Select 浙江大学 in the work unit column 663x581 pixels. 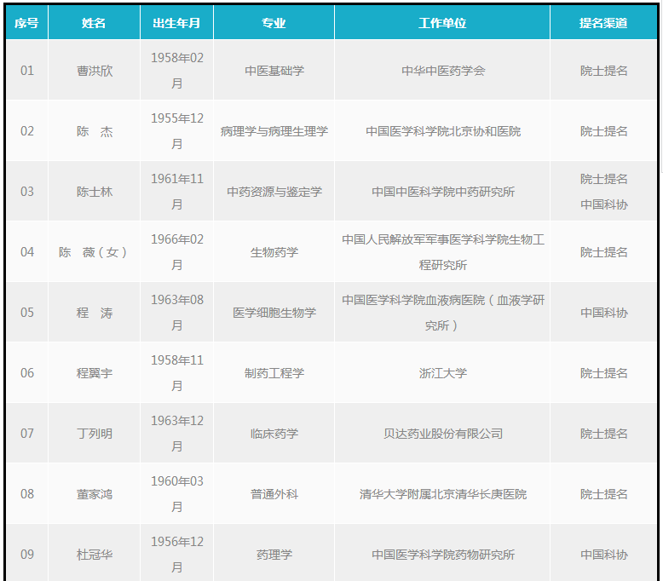442,373
